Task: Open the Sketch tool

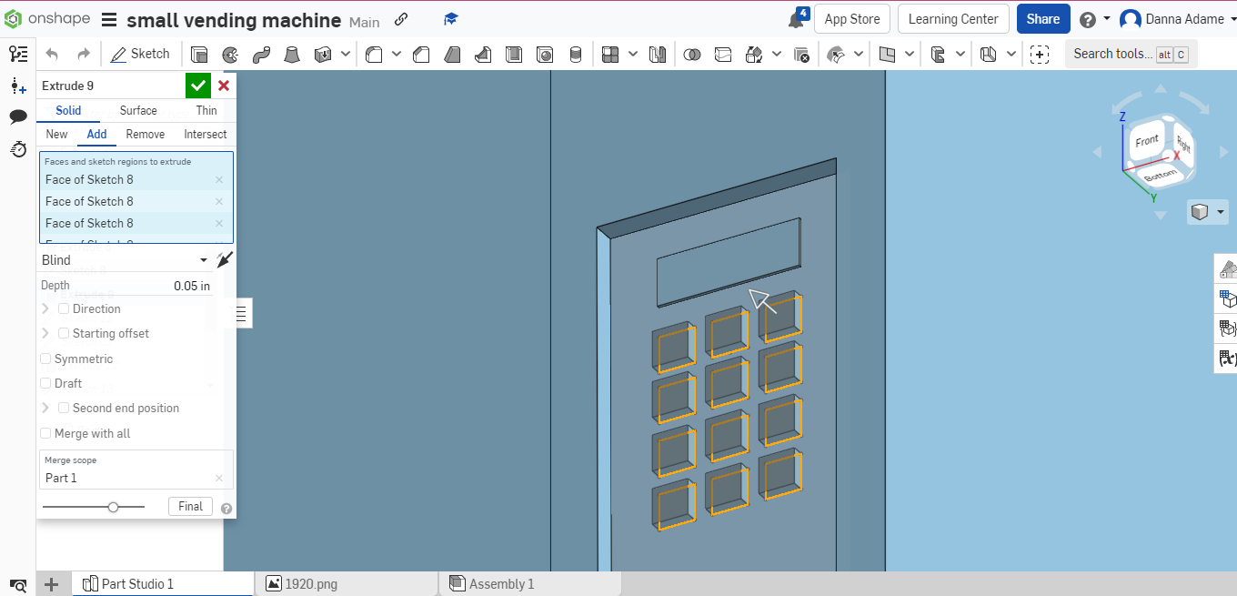Action: tap(140, 54)
